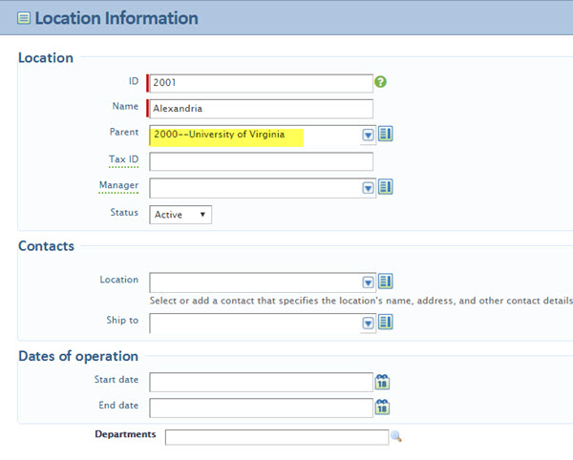Open the Start date calendar picker
The width and height of the screenshot is (573, 460).
click(383, 382)
